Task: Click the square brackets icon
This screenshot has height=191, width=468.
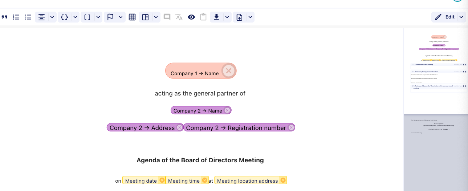Action: coord(88,17)
